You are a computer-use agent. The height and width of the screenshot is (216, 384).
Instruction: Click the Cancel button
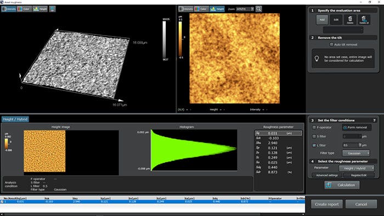point(361,204)
